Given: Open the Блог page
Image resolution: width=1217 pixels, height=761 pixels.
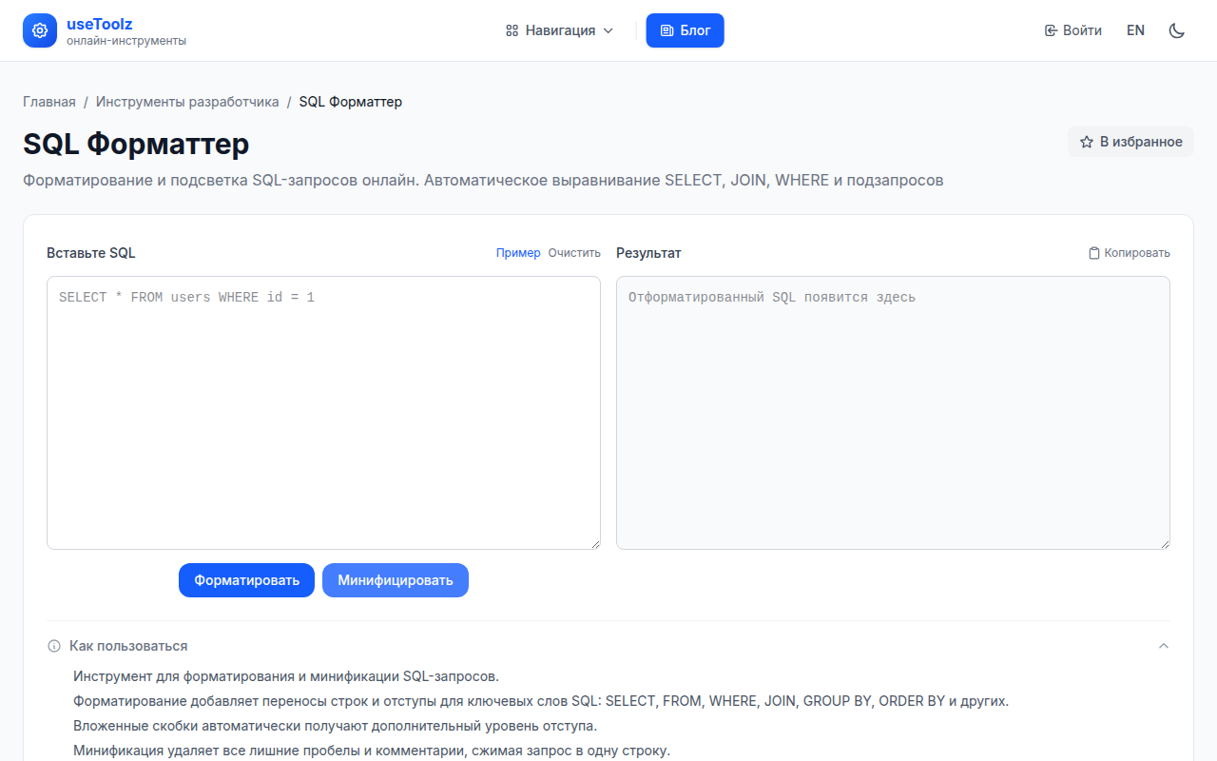Looking at the screenshot, I should click(x=685, y=30).
